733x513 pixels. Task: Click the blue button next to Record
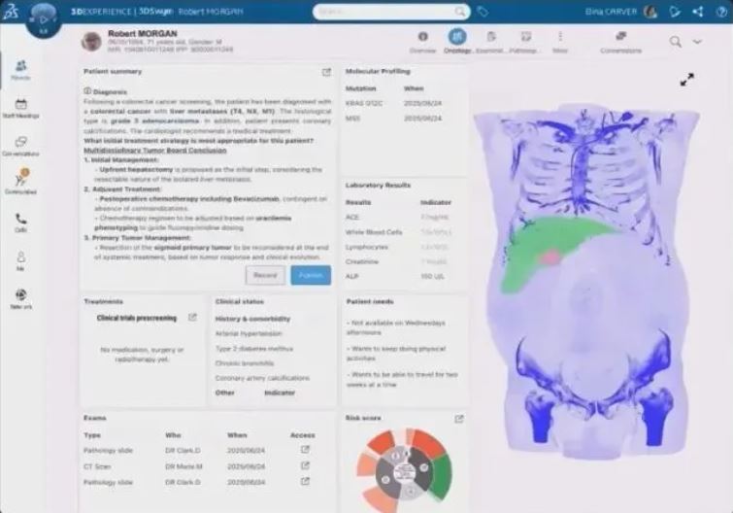click(x=311, y=275)
